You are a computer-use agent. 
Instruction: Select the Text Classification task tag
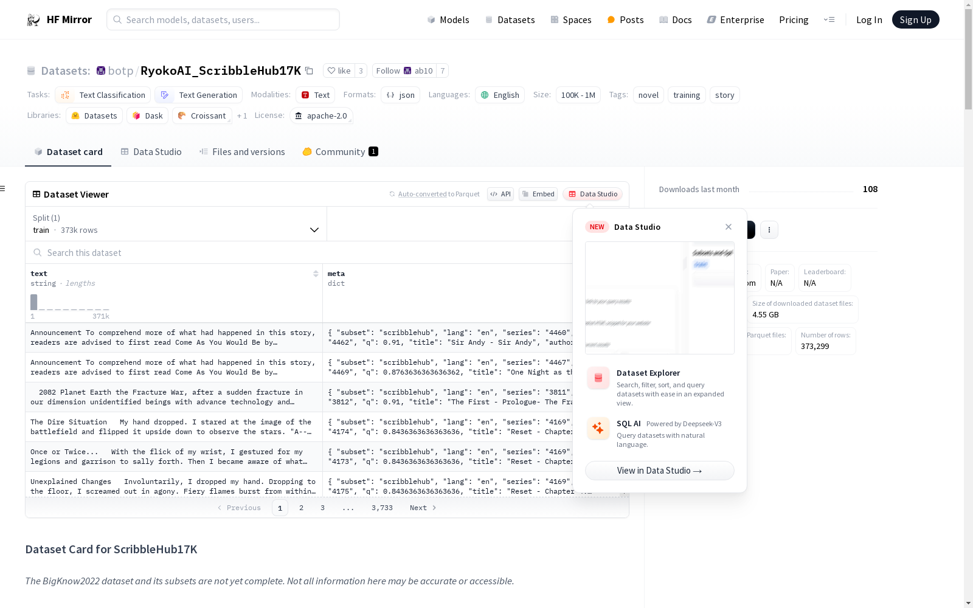pyautogui.click(x=103, y=95)
